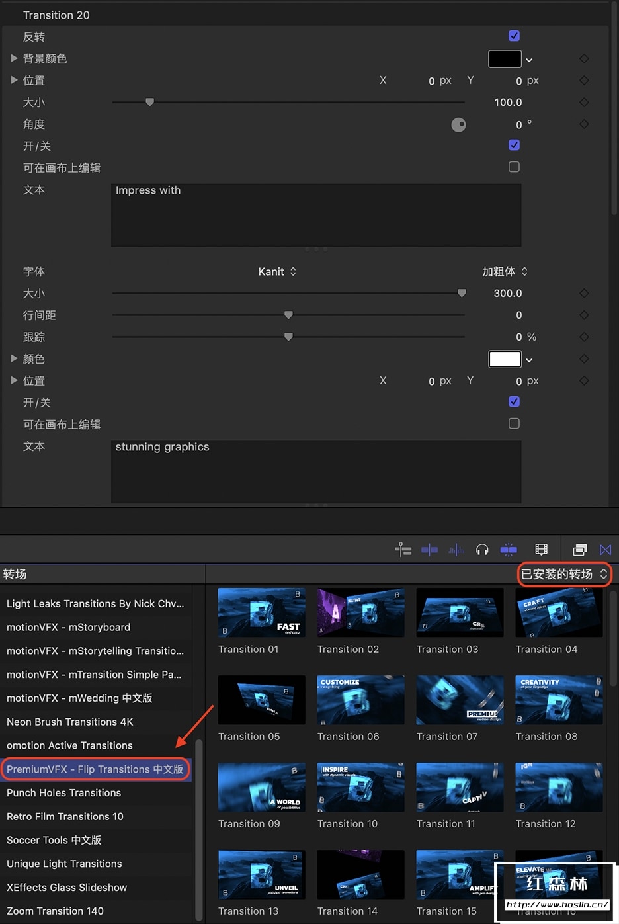Open the 加粗体 font style dropdown
The height and width of the screenshot is (924, 619).
pyautogui.click(x=505, y=271)
